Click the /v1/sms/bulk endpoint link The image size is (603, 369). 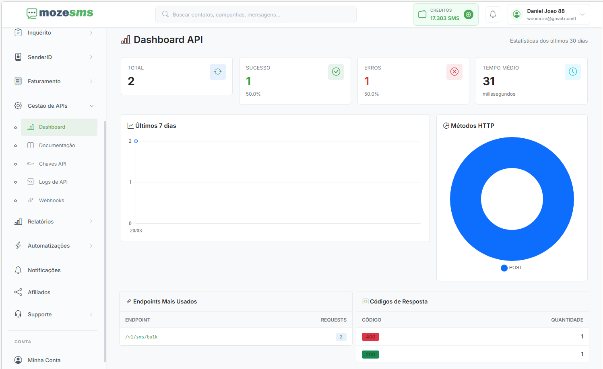click(x=141, y=337)
